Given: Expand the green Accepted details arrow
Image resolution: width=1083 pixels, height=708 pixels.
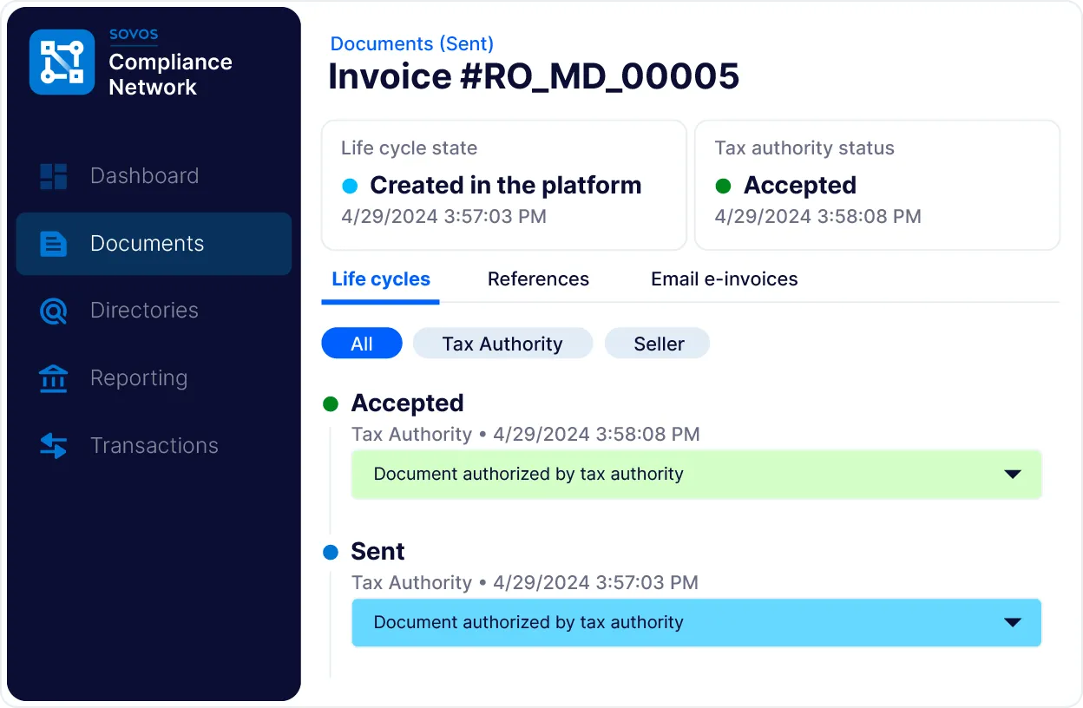Looking at the screenshot, I should (x=1012, y=475).
